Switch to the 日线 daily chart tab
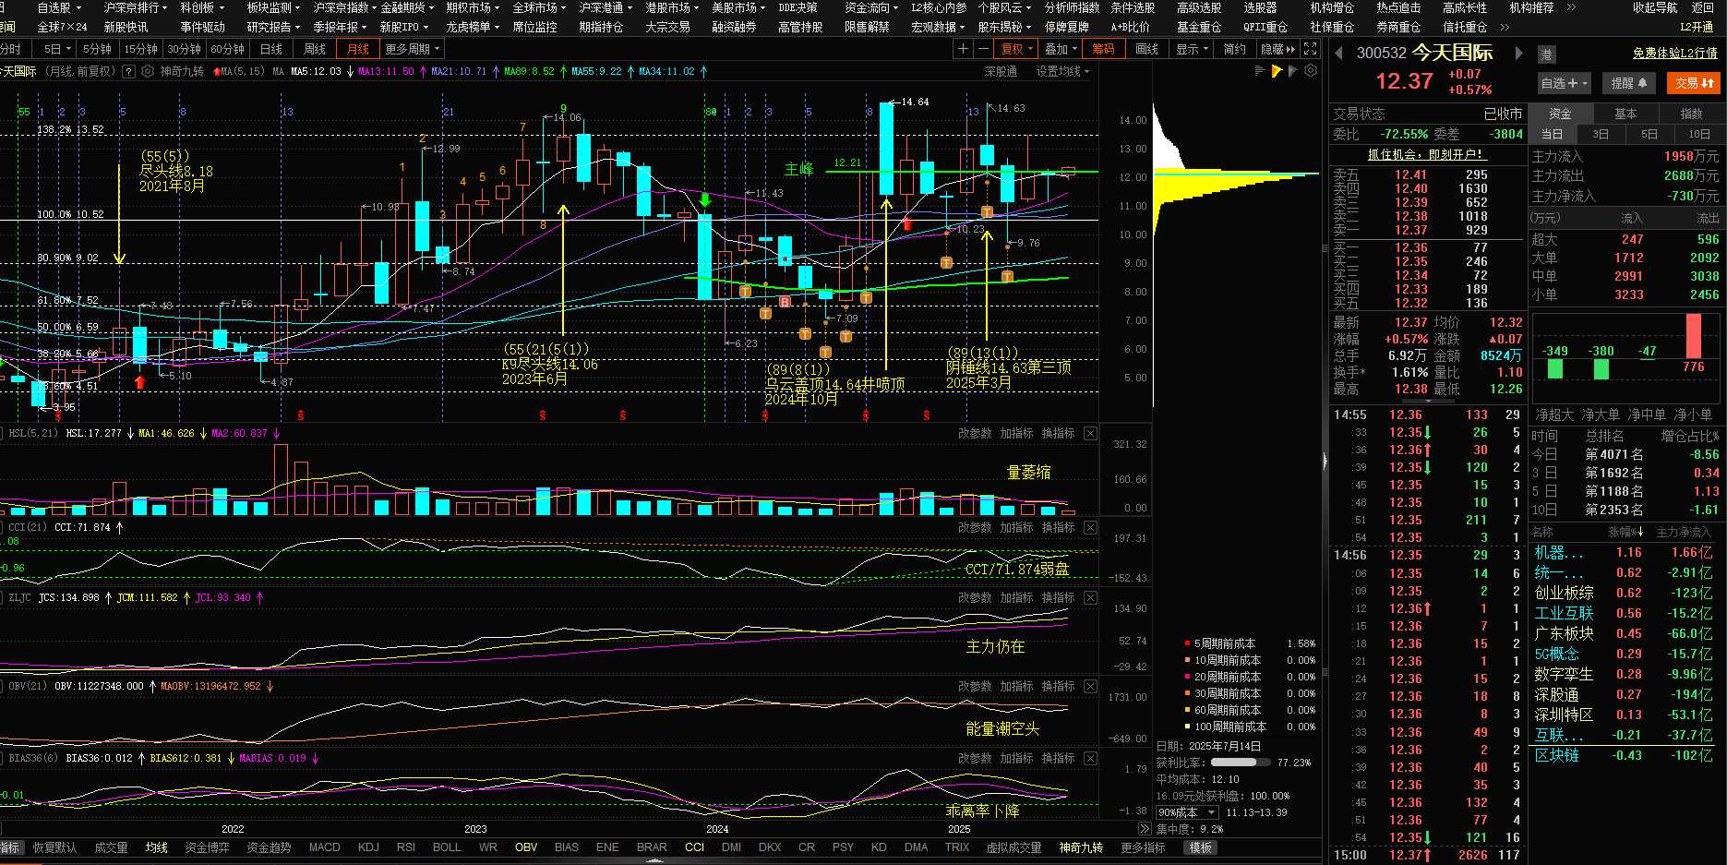 [x=271, y=49]
